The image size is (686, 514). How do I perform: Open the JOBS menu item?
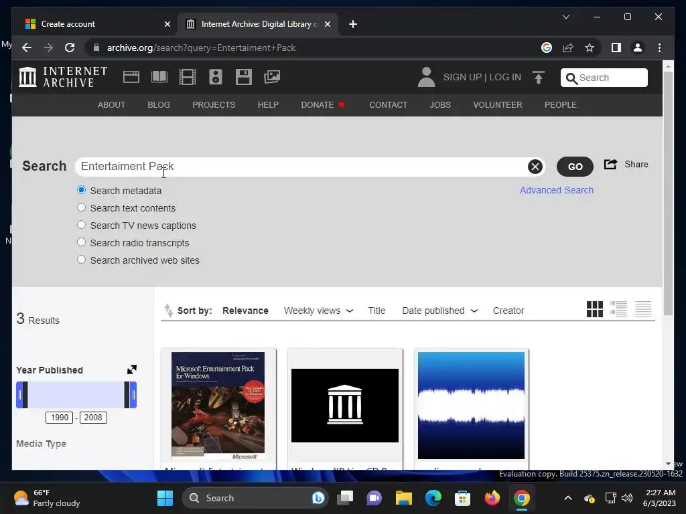(x=440, y=105)
